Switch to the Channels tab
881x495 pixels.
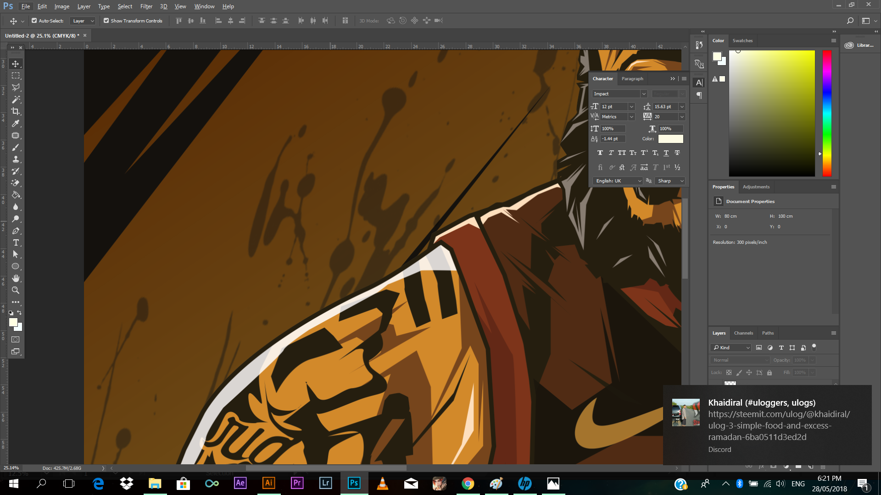[x=743, y=333]
